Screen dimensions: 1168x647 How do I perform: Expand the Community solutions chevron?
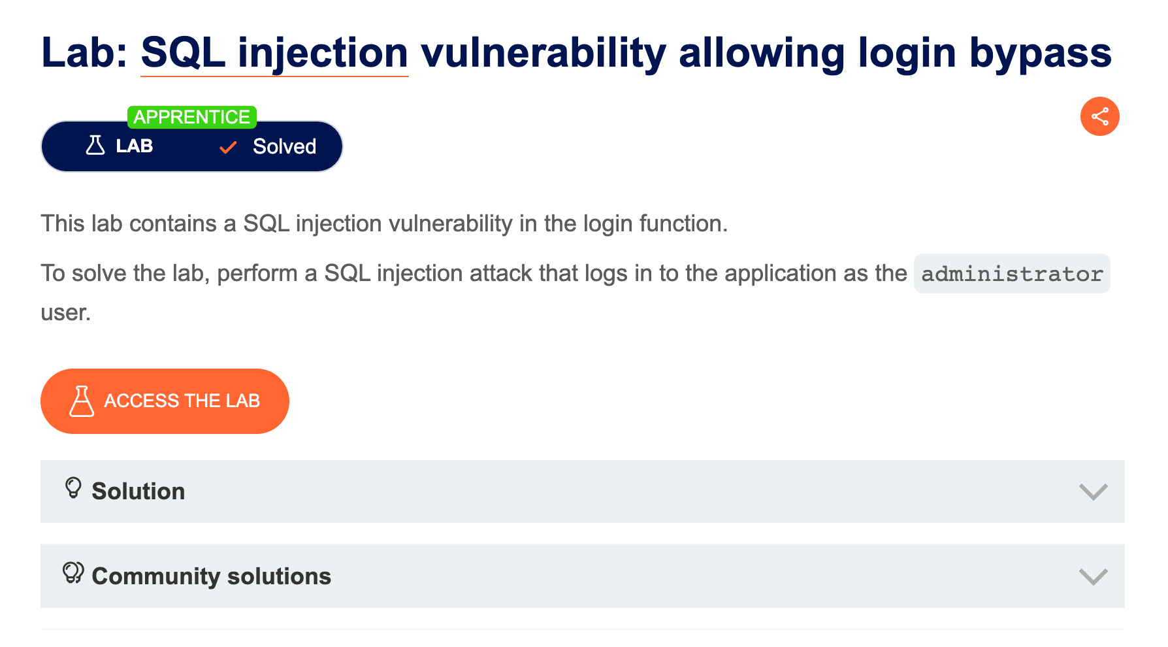[x=1093, y=576]
